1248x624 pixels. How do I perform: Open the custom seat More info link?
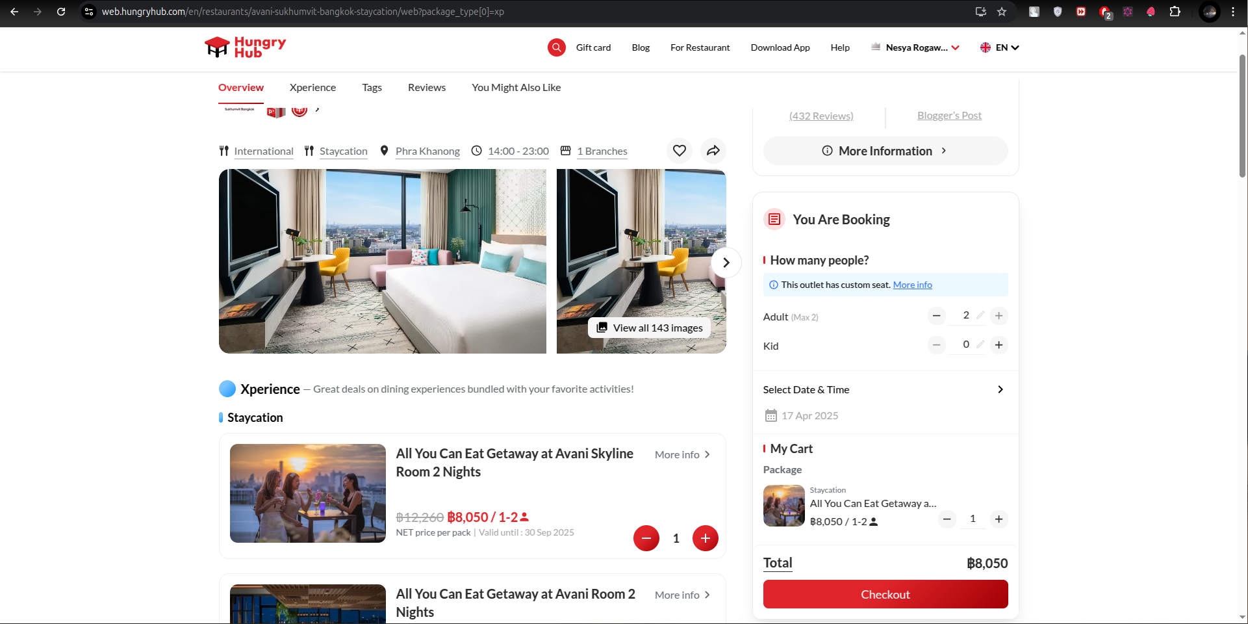click(x=912, y=285)
